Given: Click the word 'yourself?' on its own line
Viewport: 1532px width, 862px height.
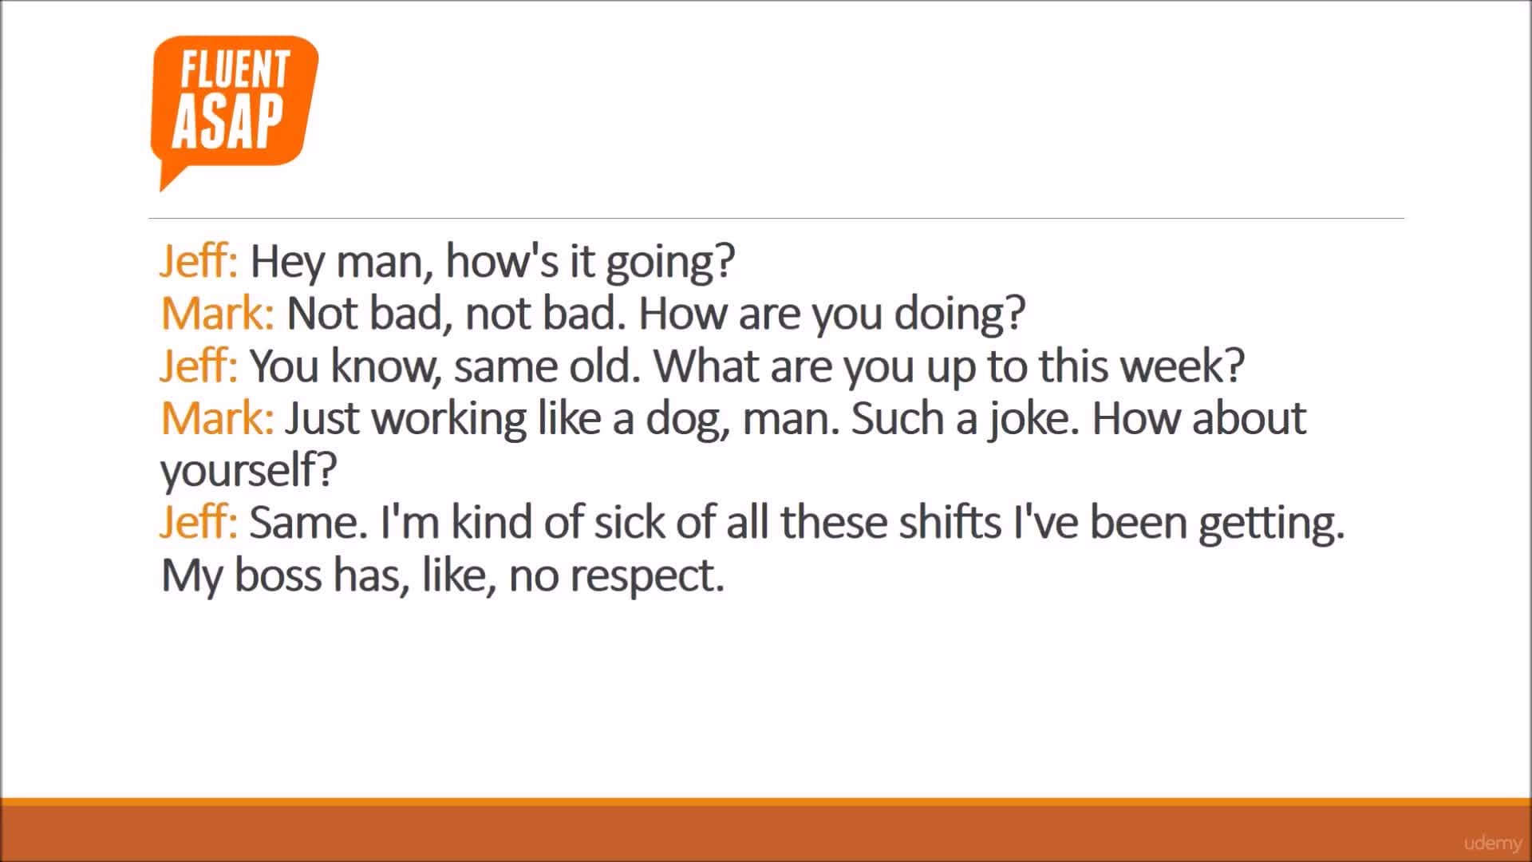Looking at the screenshot, I should (249, 471).
